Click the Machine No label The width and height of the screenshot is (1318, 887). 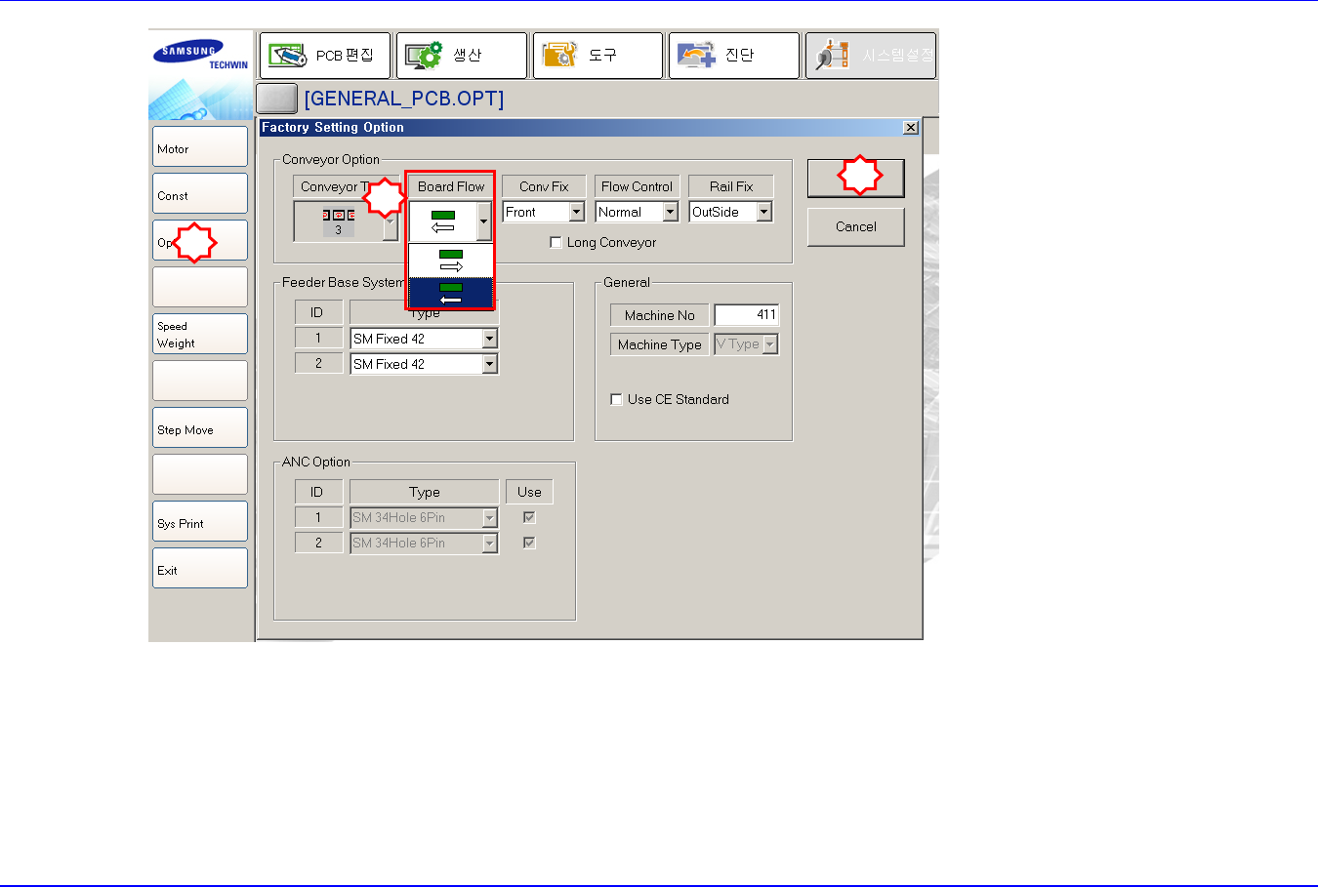coord(660,315)
